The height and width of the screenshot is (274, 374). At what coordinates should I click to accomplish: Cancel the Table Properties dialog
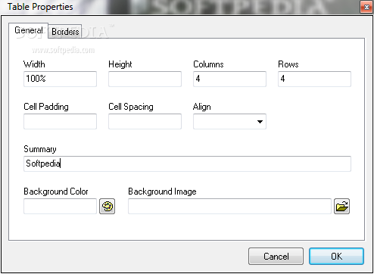point(276,257)
